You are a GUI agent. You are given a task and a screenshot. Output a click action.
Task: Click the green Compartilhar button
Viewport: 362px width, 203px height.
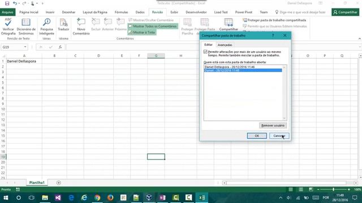click(x=346, y=12)
